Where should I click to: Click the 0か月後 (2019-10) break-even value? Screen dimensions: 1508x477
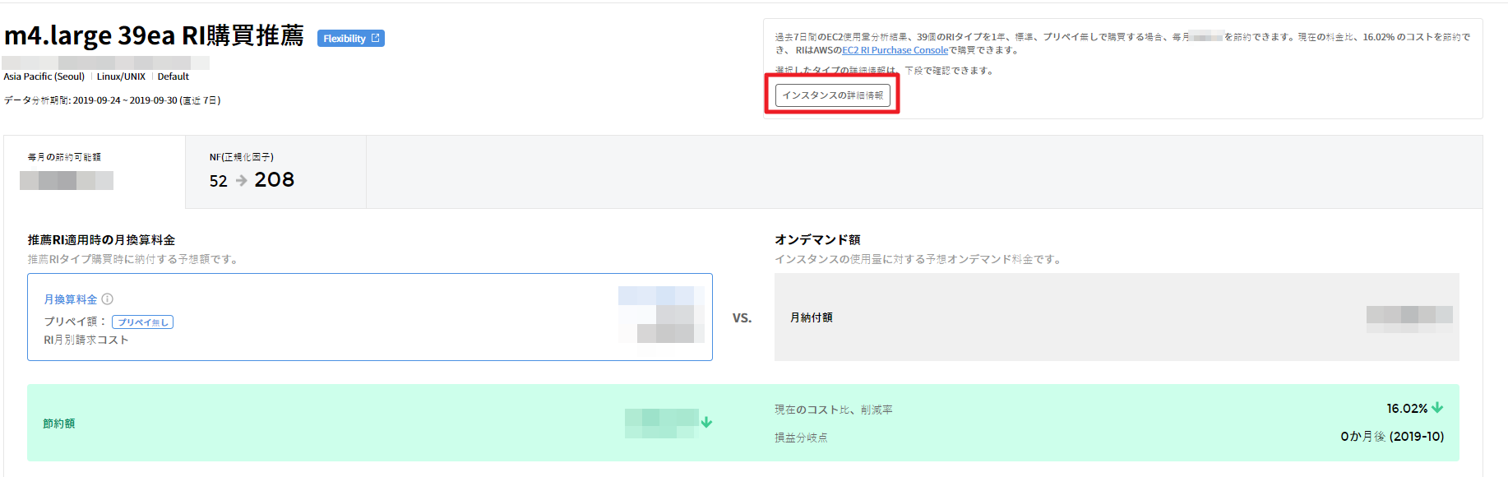click(x=1391, y=436)
